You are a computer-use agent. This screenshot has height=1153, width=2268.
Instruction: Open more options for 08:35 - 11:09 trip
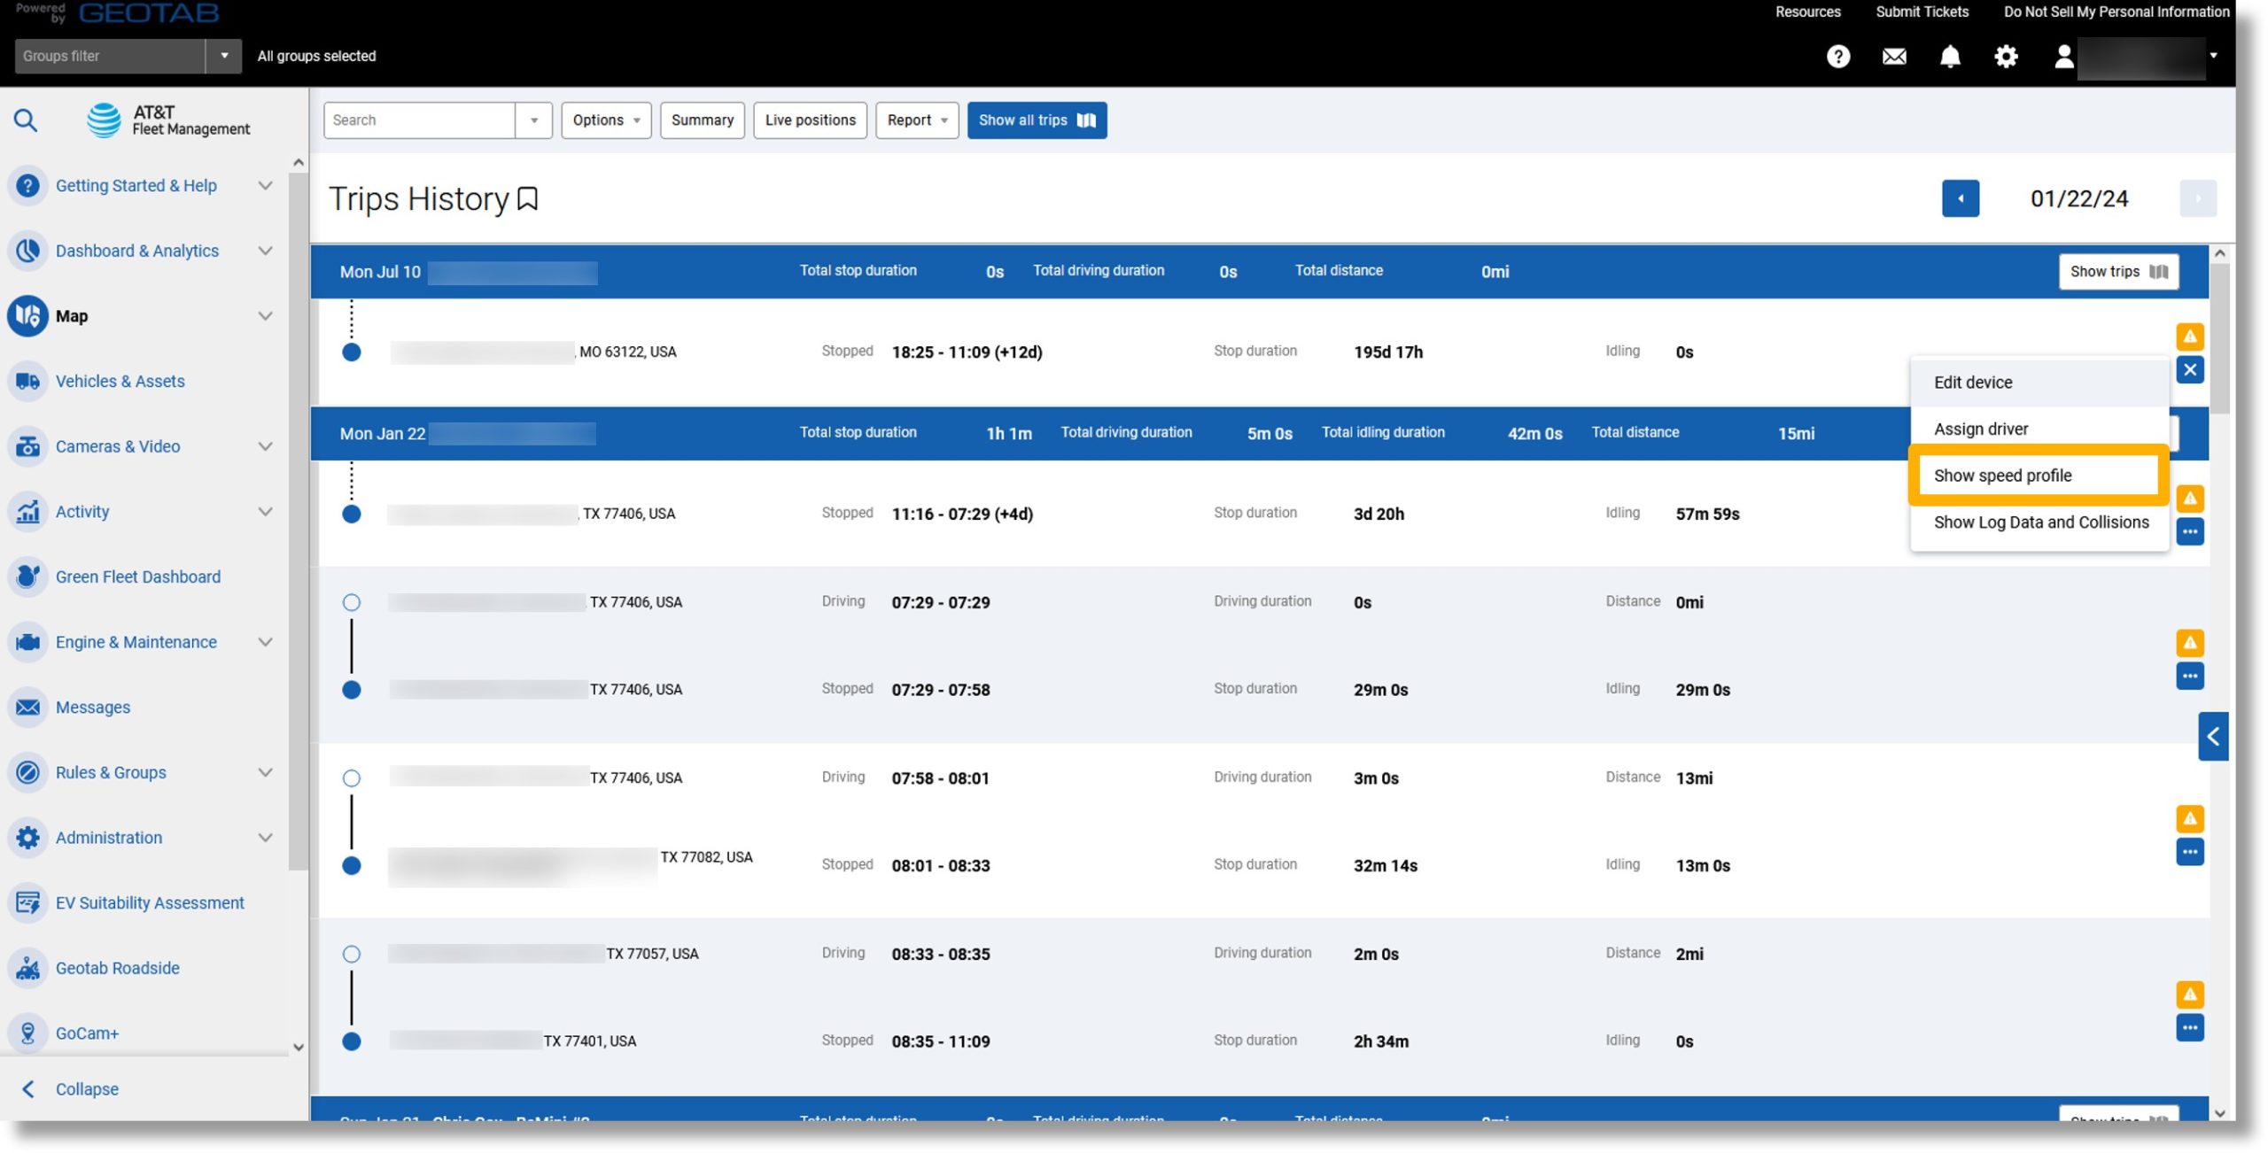click(2189, 1028)
